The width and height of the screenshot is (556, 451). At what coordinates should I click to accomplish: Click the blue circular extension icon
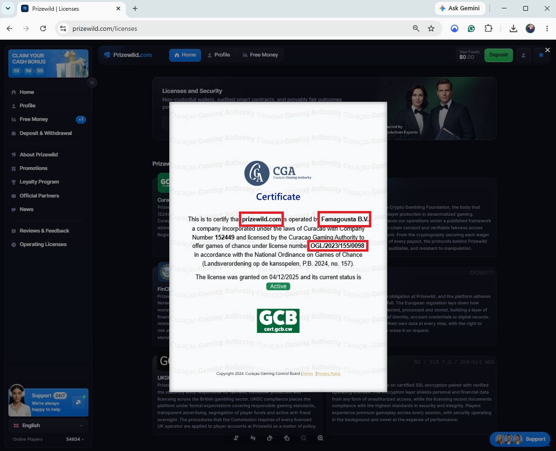click(x=454, y=28)
